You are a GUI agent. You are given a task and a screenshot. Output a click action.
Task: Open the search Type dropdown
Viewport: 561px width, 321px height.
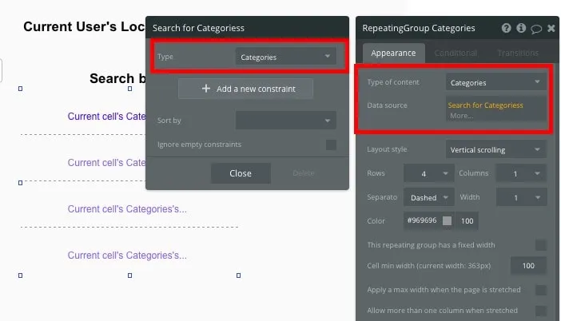(x=286, y=57)
